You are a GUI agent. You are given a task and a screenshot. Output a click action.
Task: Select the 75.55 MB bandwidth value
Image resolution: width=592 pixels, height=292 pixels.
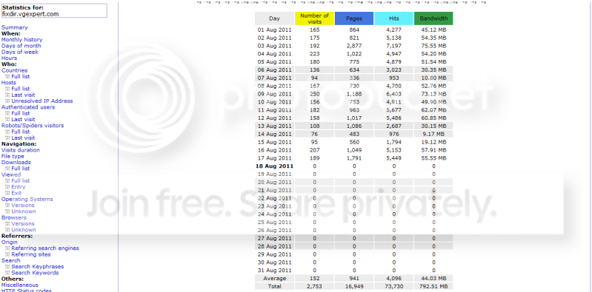point(433,46)
